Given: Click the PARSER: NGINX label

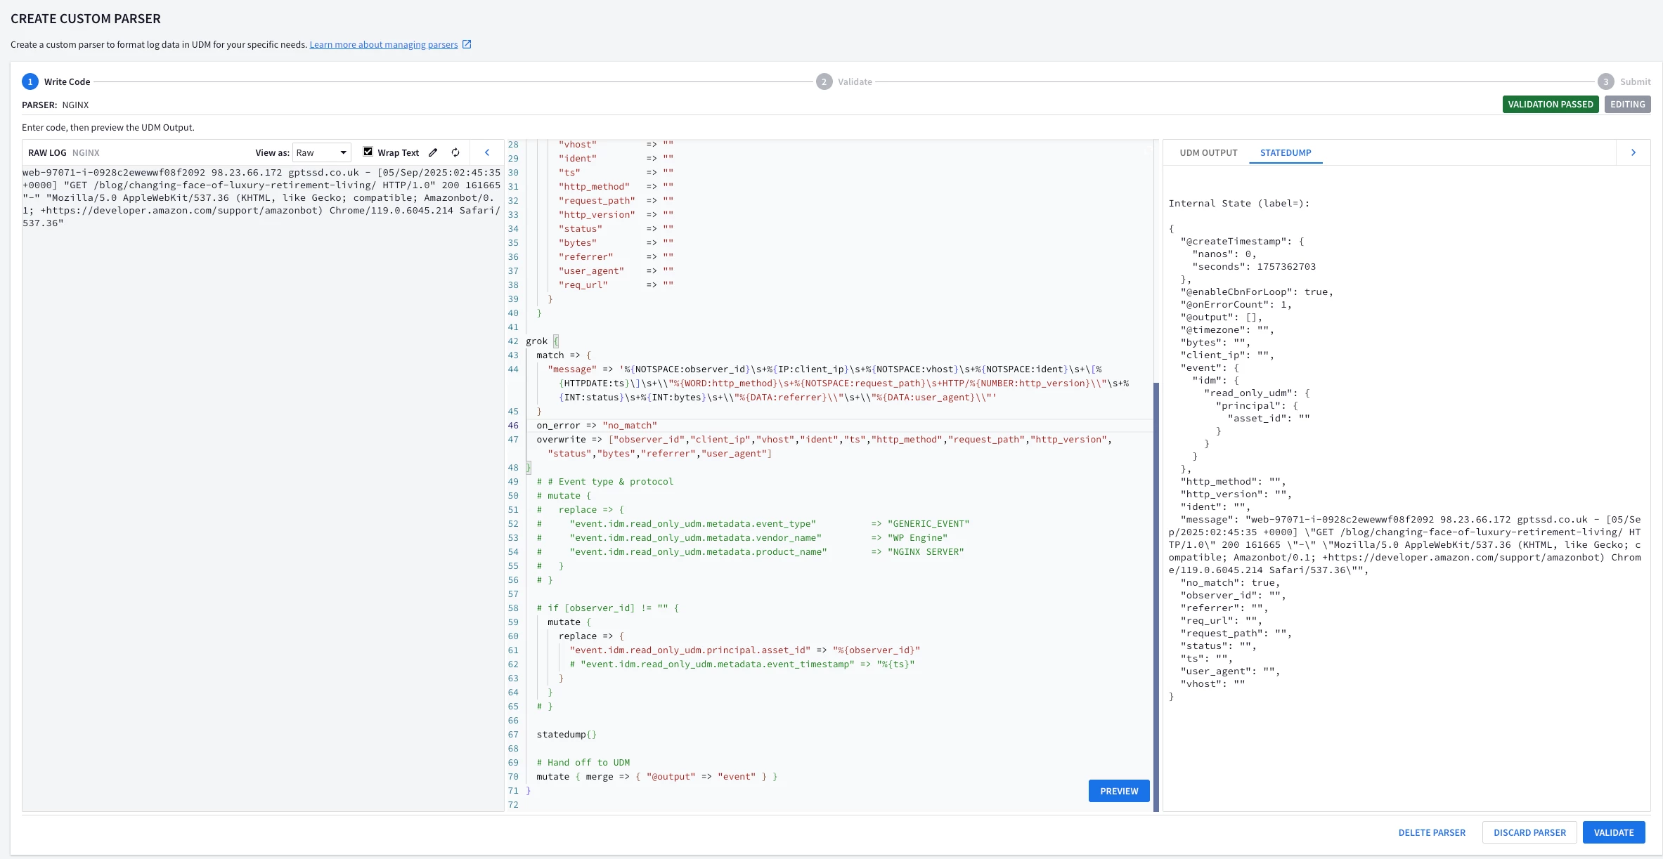Looking at the screenshot, I should pos(56,105).
